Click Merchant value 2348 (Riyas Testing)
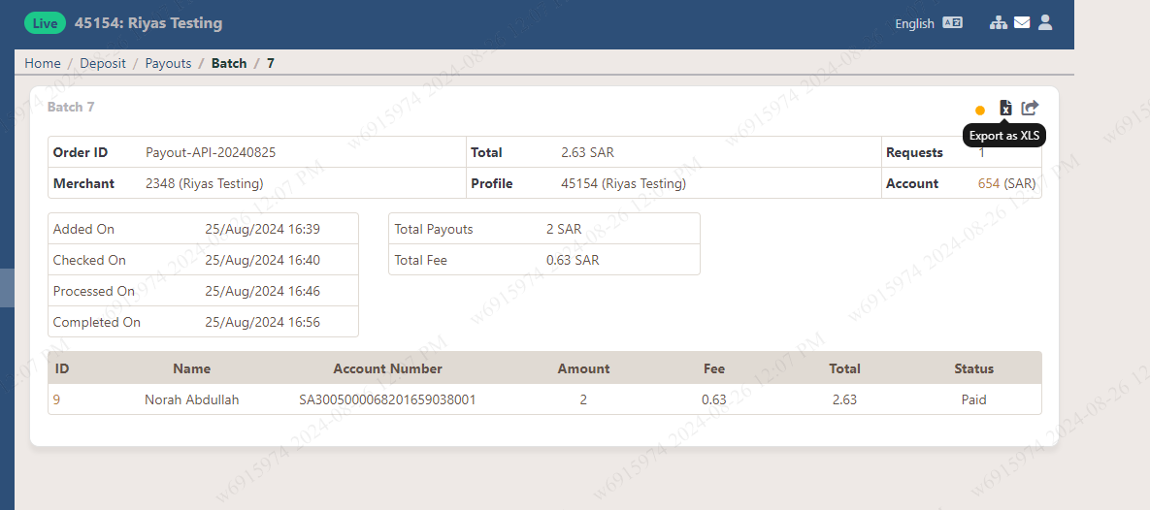 [x=205, y=183]
